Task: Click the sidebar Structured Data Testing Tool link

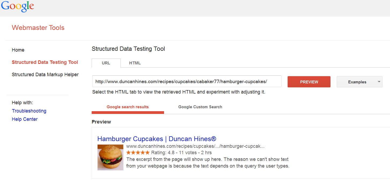Action: [45, 62]
